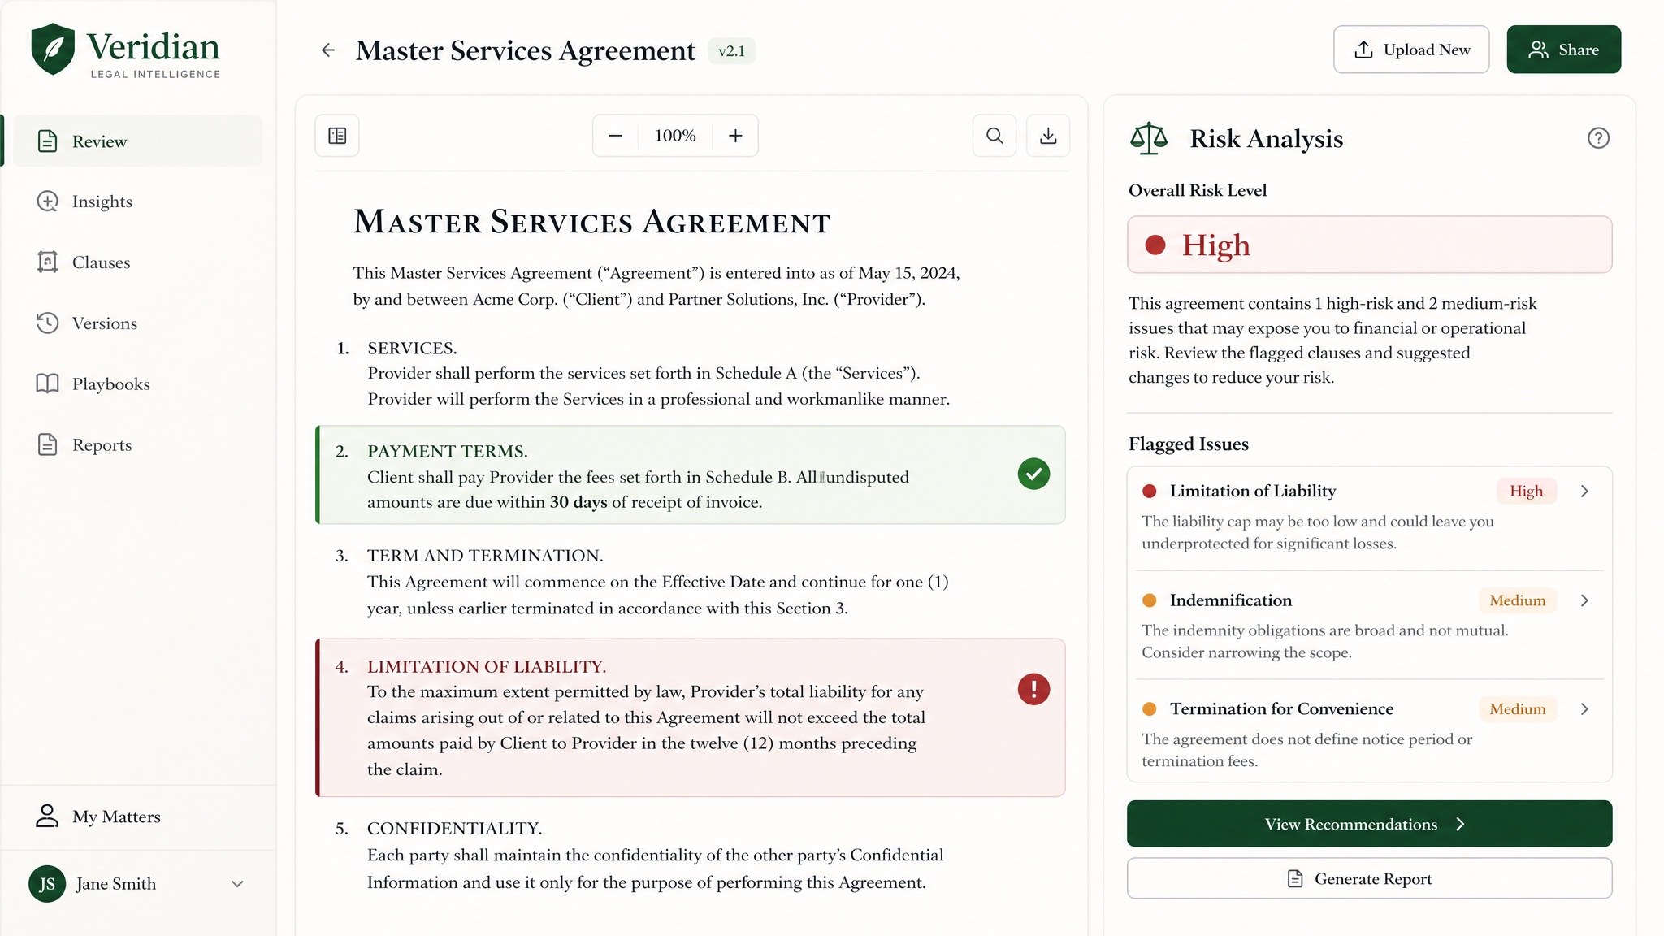Click red alert icon on Limitation clause

click(1033, 689)
